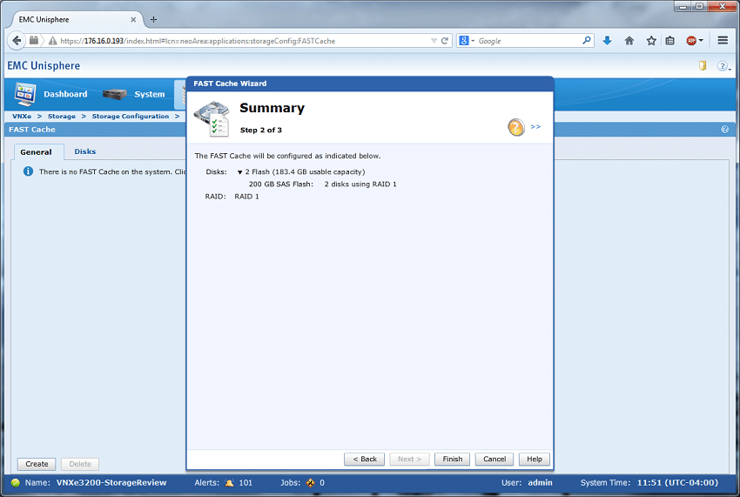The height and width of the screenshot is (497, 740).
Task: Click the alerts bell icon in status bar
Action: click(x=229, y=482)
